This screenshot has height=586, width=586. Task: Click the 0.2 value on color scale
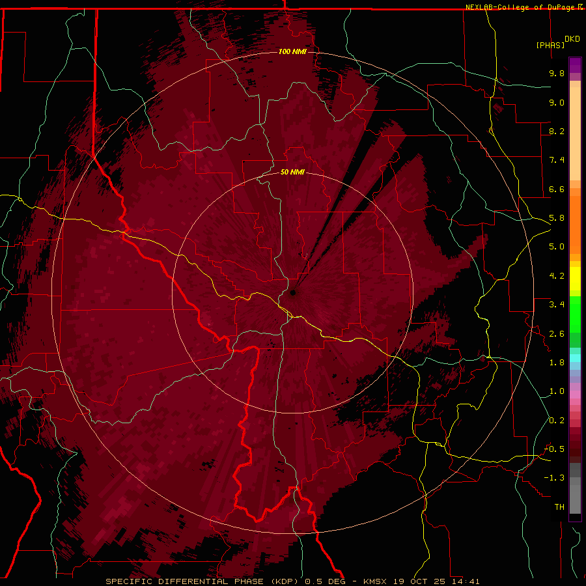(x=557, y=421)
